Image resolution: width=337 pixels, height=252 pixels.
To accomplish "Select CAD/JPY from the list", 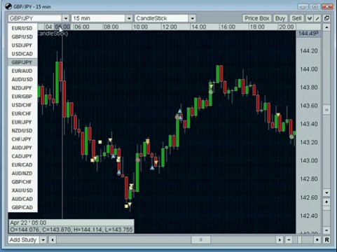I will [22, 156].
